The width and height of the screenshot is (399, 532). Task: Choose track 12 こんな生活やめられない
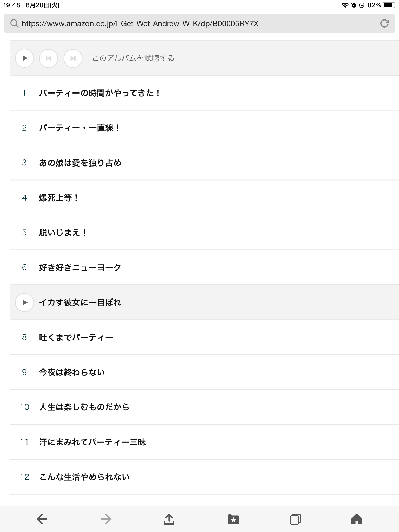[x=204, y=477]
